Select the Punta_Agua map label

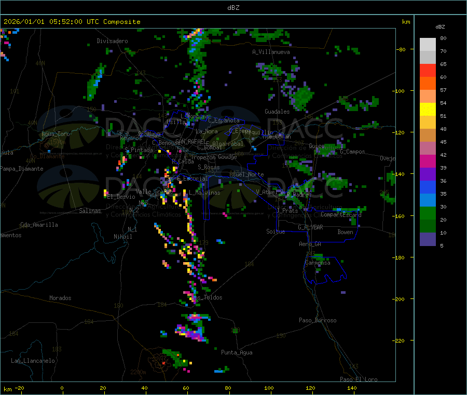click(x=237, y=352)
